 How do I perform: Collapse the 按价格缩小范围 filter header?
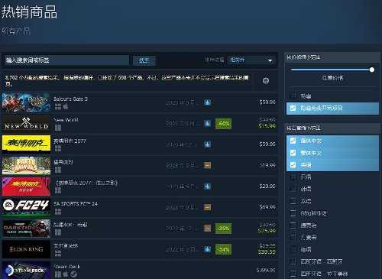pos(332,57)
